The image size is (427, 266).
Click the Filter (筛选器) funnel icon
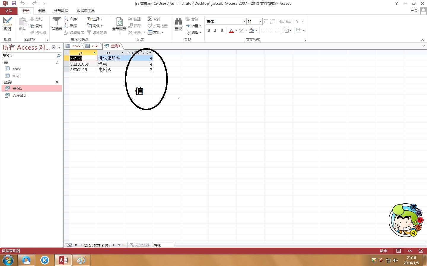click(x=57, y=22)
